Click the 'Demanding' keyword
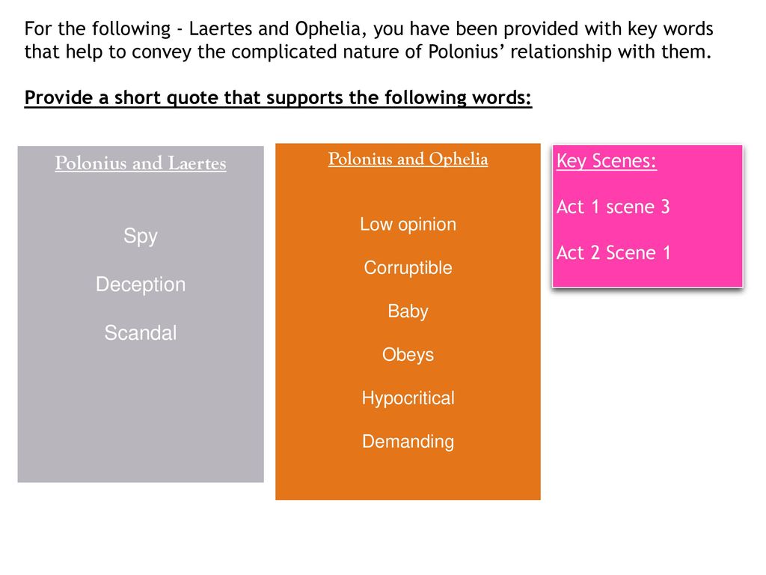 [408, 442]
